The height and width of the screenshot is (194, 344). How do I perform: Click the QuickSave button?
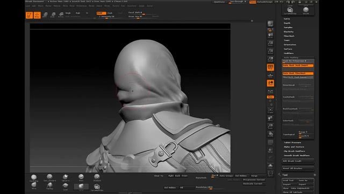pos(219,2)
